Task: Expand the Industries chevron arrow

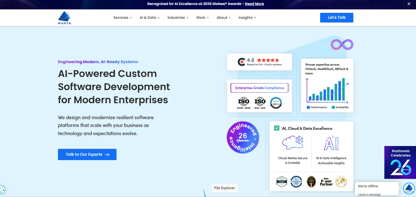Action: click(187, 18)
